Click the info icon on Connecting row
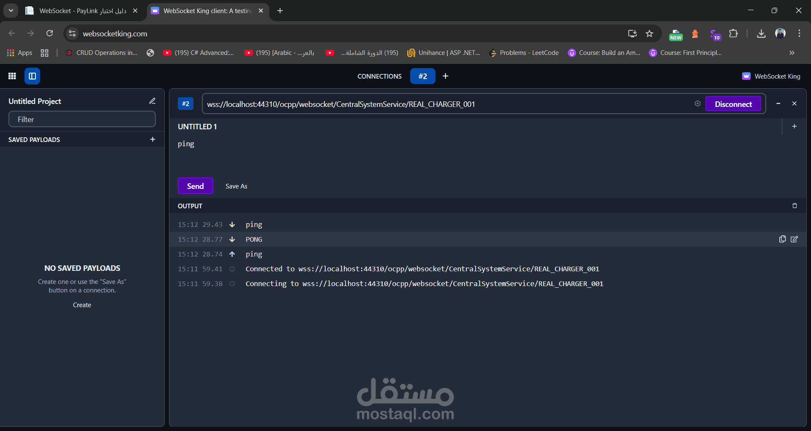The image size is (811, 431). click(x=232, y=284)
